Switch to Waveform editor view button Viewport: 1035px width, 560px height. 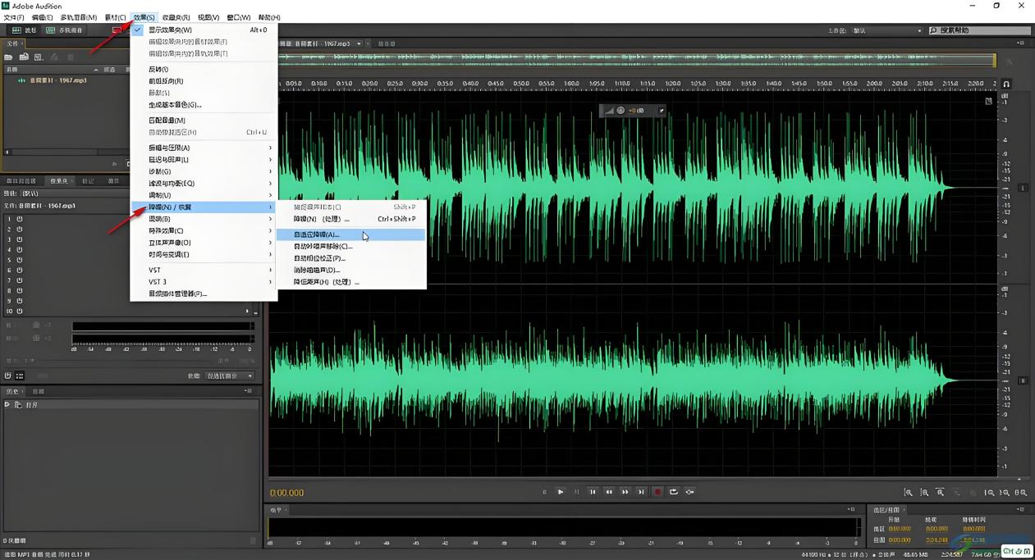(x=24, y=30)
